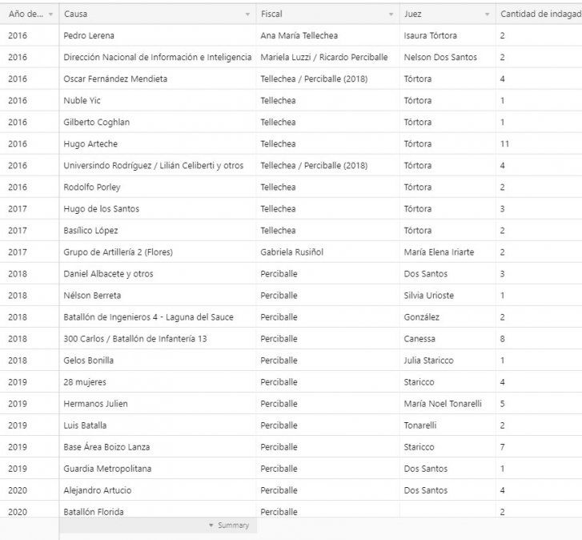Image resolution: width=582 pixels, height=540 pixels.
Task: Select the Pedro Lerena cell
Action: pos(89,36)
